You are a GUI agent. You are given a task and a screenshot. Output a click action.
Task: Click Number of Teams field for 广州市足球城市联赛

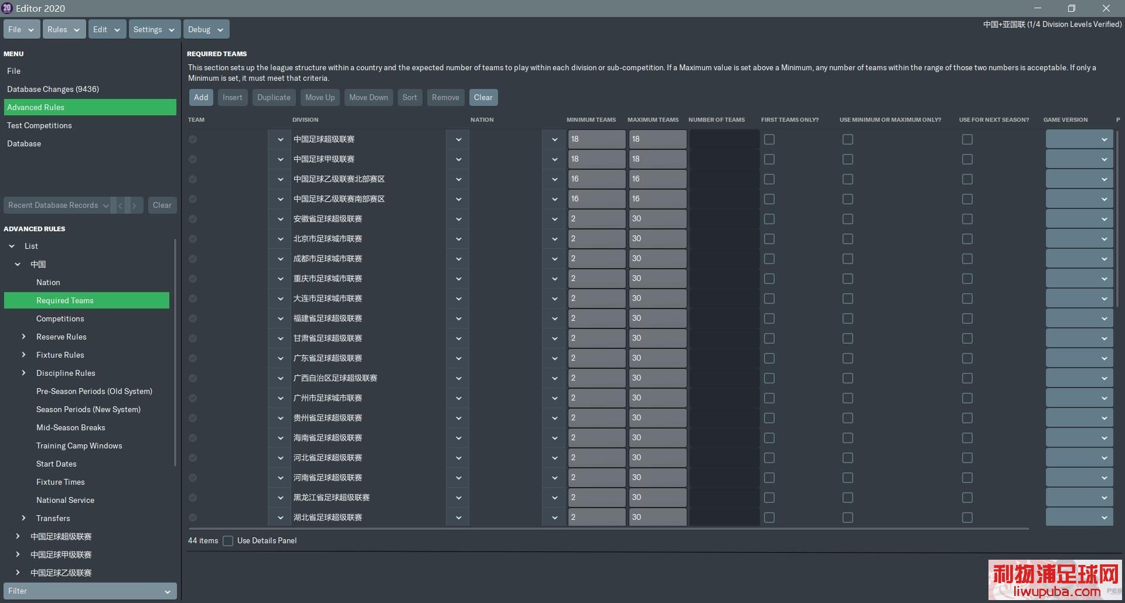(x=724, y=398)
